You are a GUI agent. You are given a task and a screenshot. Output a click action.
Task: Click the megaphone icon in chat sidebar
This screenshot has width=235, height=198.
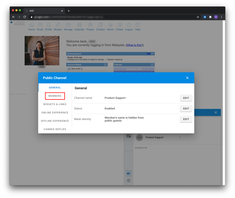pos(128,173)
